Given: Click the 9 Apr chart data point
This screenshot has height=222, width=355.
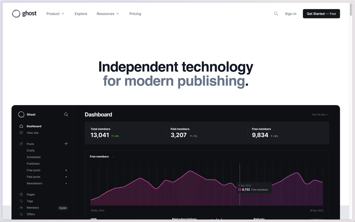Looking at the screenshot, I should pos(240,189).
